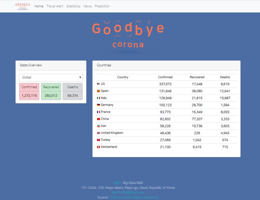Viewport: 260px width, 200px height.
Task: Navigate to the Prediction page
Action: pos(102,6)
